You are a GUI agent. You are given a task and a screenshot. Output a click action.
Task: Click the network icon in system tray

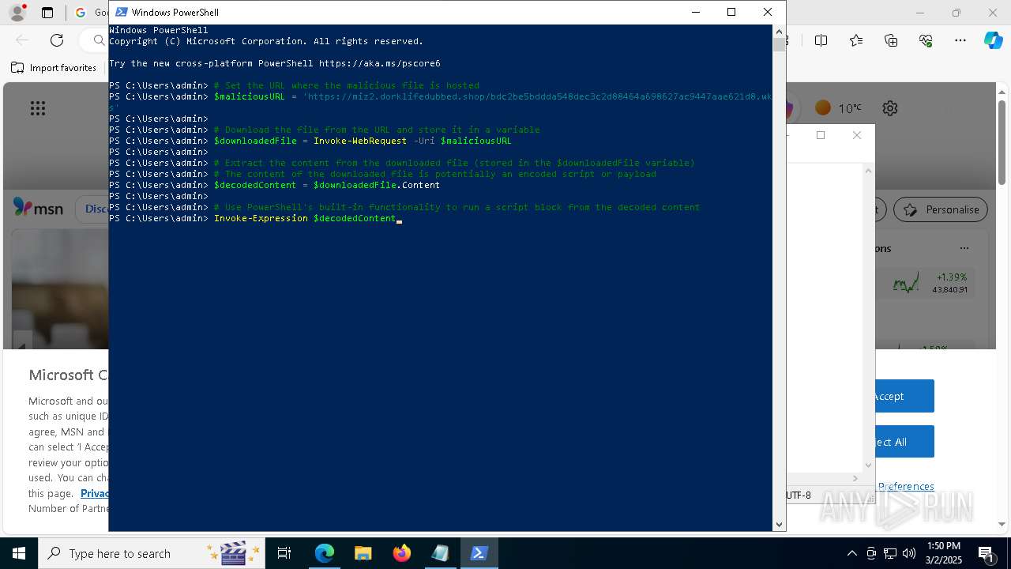[890, 553]
